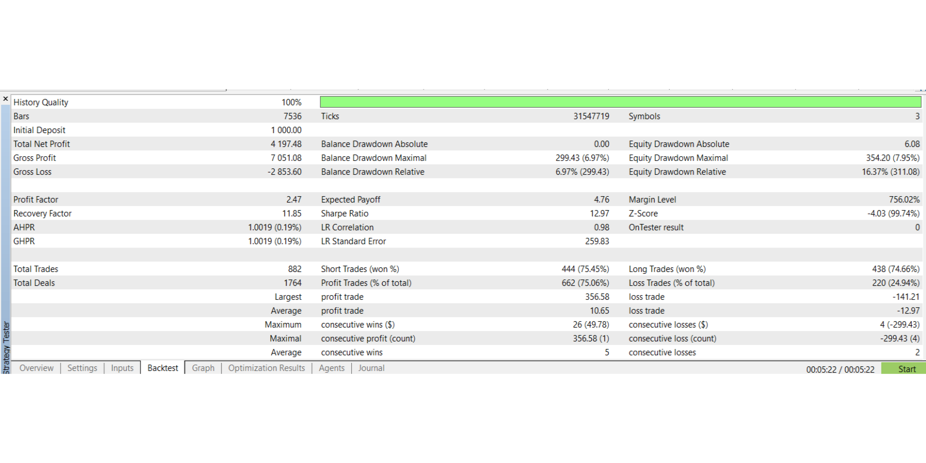Select maximum consecutive wins value 26 (49.78)
This screenshot has height=463, width=926.
tap(591, 325)
